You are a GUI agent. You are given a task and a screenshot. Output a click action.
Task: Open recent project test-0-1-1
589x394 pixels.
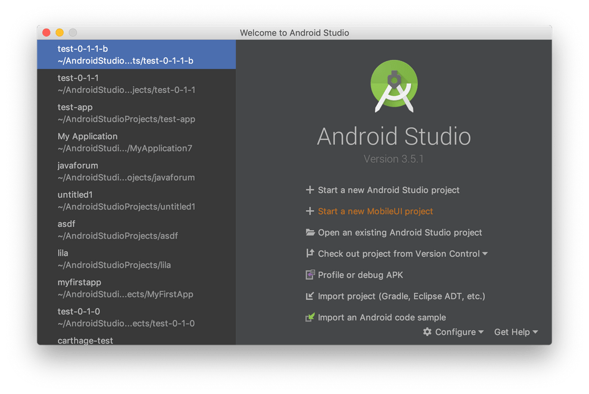pos(136,84)
